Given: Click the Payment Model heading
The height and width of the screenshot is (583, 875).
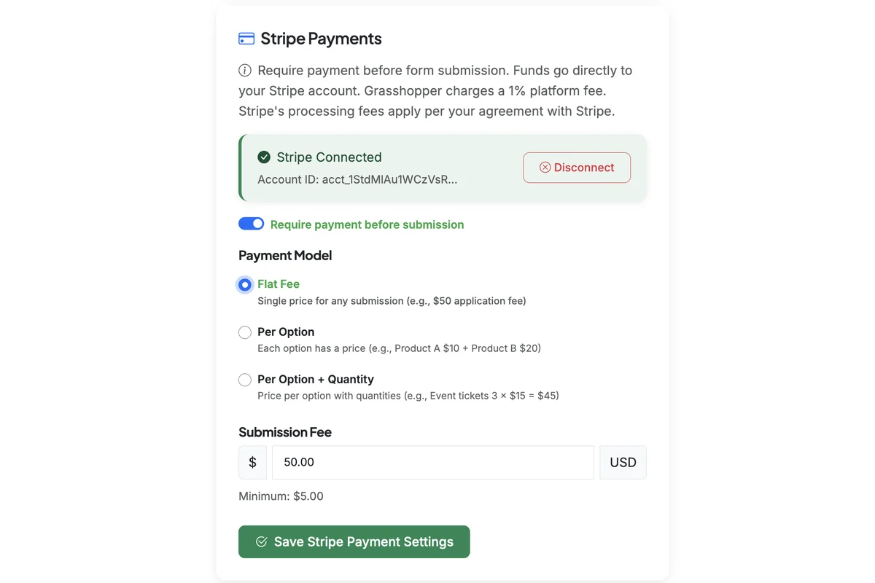Looking at the screenshot, I should pos(285,255).
